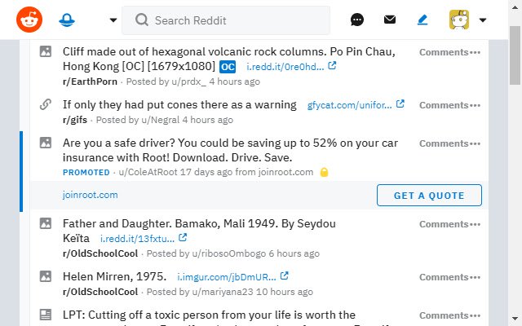522x326 pixels.
Task: Click the user avatar icon
Action: click(x=459, y=20)
